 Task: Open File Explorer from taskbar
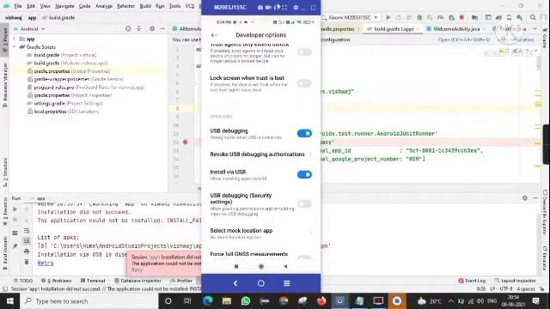227,301
